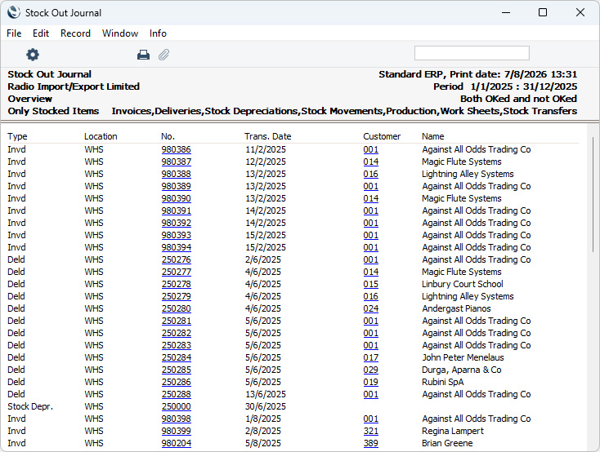Open attachments via paperclip icon

tap(163, 55)
